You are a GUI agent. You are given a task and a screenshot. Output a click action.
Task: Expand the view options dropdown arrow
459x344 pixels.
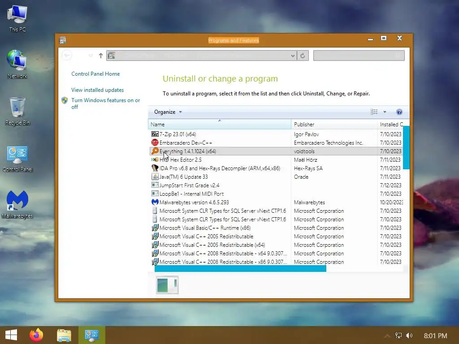385,112
